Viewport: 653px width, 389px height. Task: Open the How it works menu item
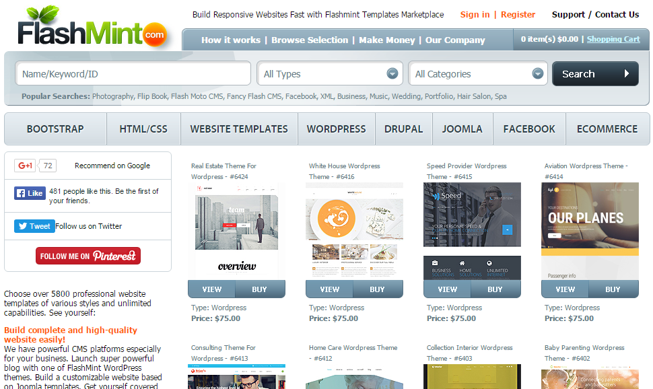(230, 40)
